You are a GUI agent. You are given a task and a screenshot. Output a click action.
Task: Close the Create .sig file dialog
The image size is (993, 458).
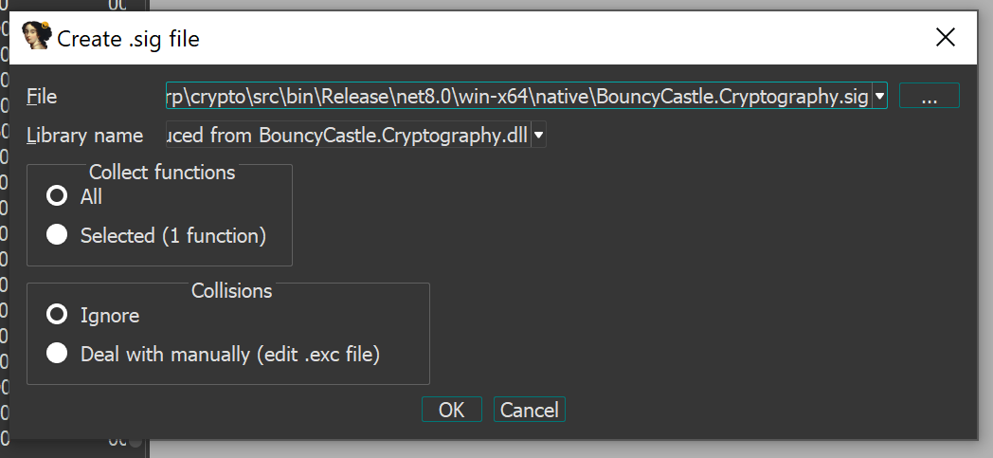[x=945, y=38]
